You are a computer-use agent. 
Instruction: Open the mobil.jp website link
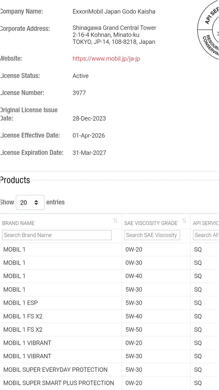[x=106, y=59]
